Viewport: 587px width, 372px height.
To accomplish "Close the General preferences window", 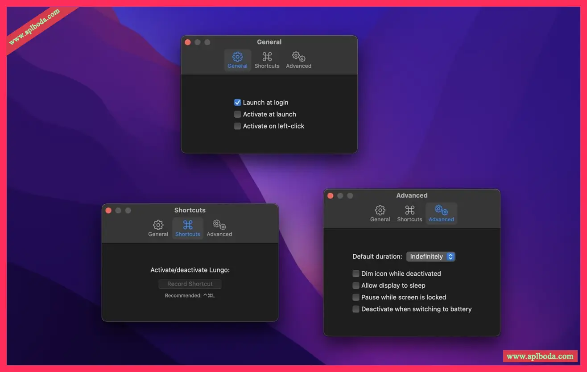I will point(188,42).
